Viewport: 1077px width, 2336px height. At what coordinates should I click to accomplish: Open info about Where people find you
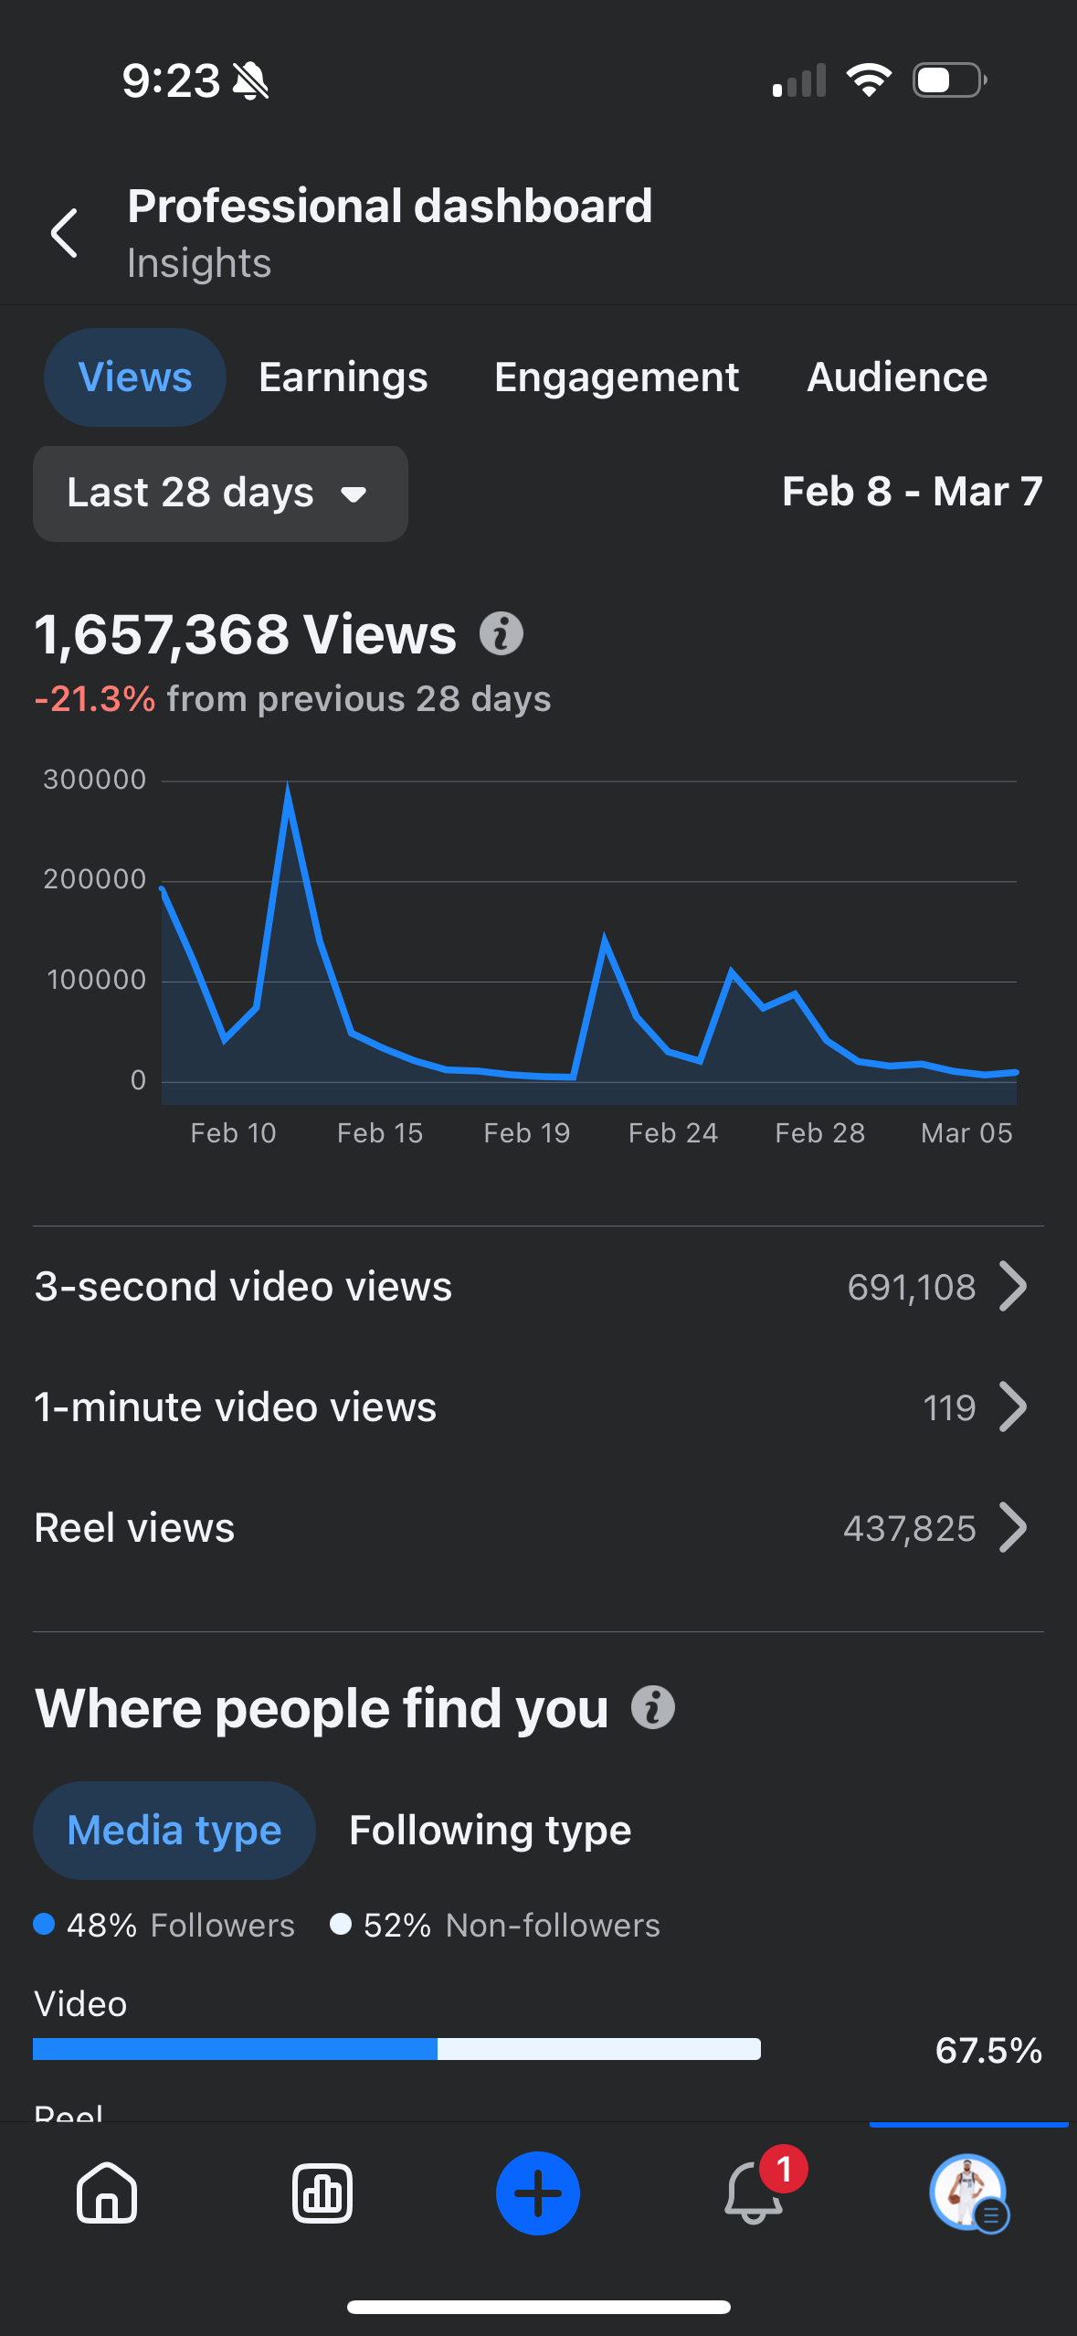point(653,1707)
